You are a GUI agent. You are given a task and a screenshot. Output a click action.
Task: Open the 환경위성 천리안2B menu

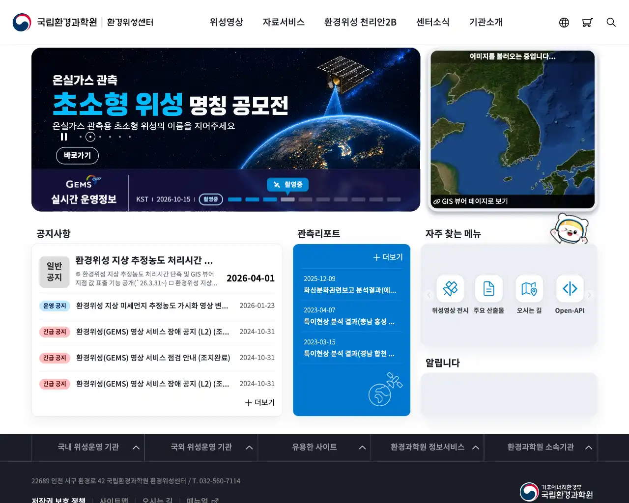click(x=360, y=22)
